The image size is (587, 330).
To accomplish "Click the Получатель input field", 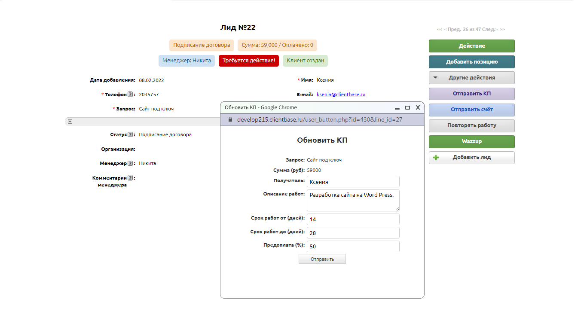I will point(353,182).
